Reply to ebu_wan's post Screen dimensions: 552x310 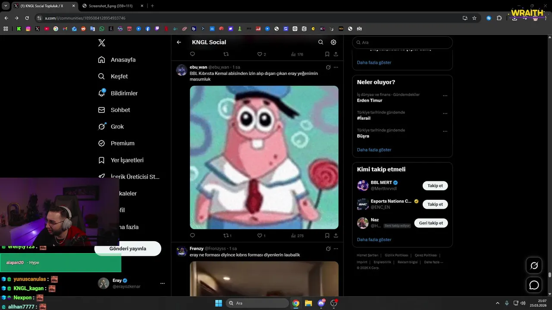coord(192,236)
